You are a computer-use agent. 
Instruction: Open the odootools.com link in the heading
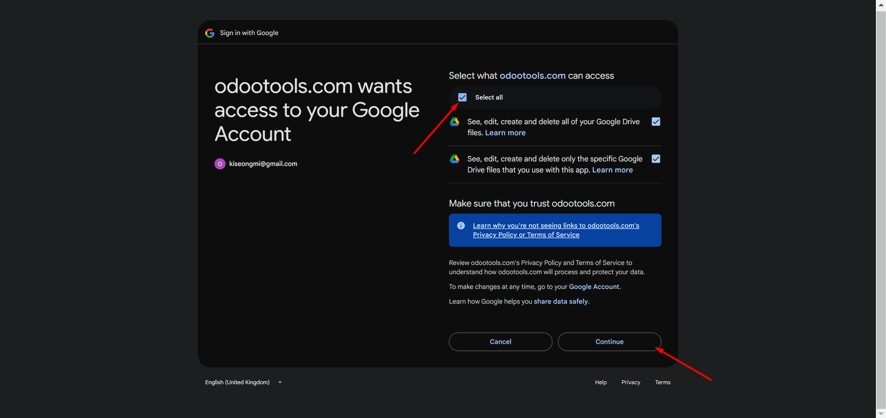(x=533, y=76)
